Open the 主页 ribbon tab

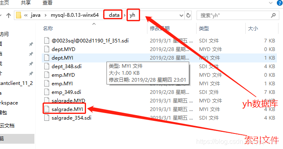click(x=5, y=3)
